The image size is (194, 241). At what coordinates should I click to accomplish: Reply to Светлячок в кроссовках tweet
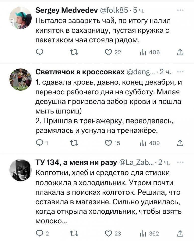(40, 143)
